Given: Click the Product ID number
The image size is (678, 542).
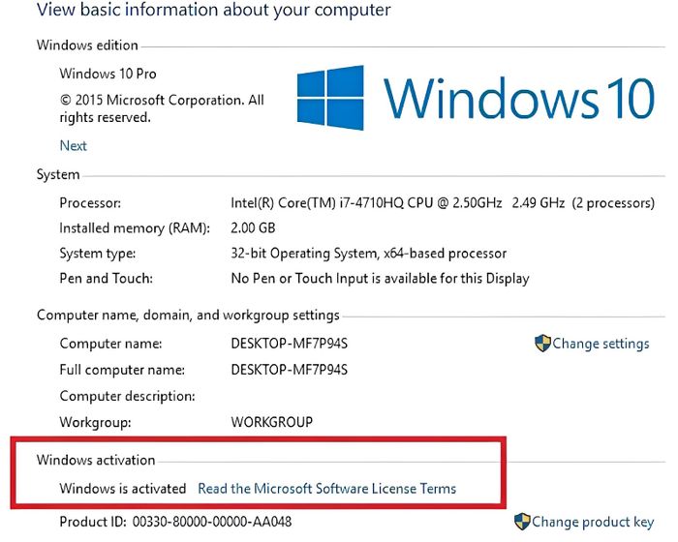Looking at the screenshot, I should [x=212, y=522].
